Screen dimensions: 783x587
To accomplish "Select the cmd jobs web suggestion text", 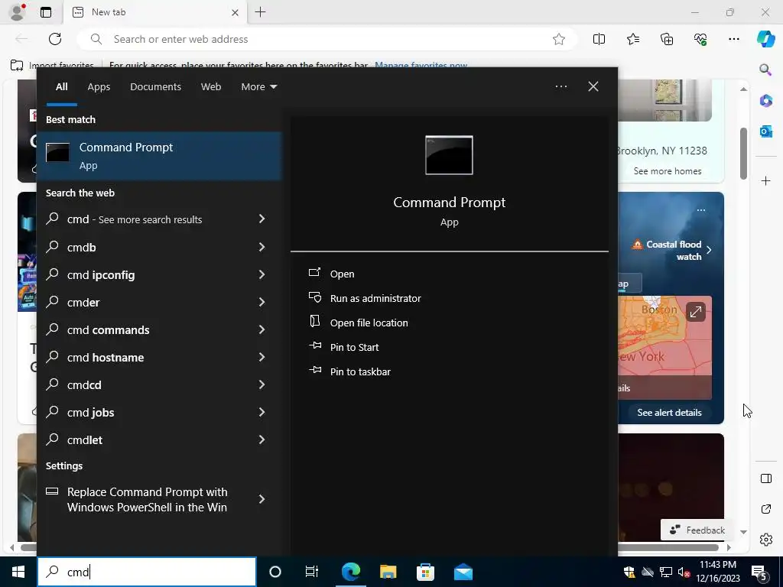I will coord(90,412).
